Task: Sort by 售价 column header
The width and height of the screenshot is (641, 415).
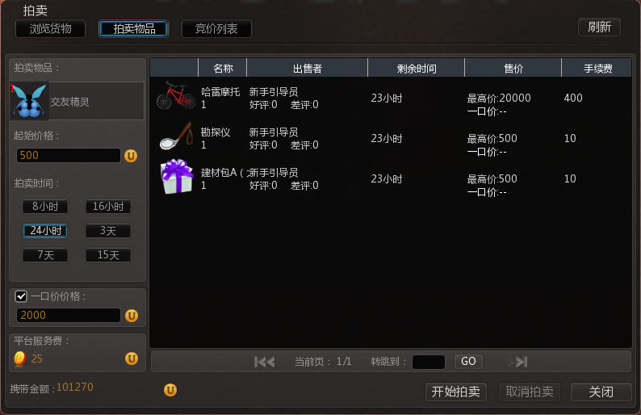Action: pos(513,68)
